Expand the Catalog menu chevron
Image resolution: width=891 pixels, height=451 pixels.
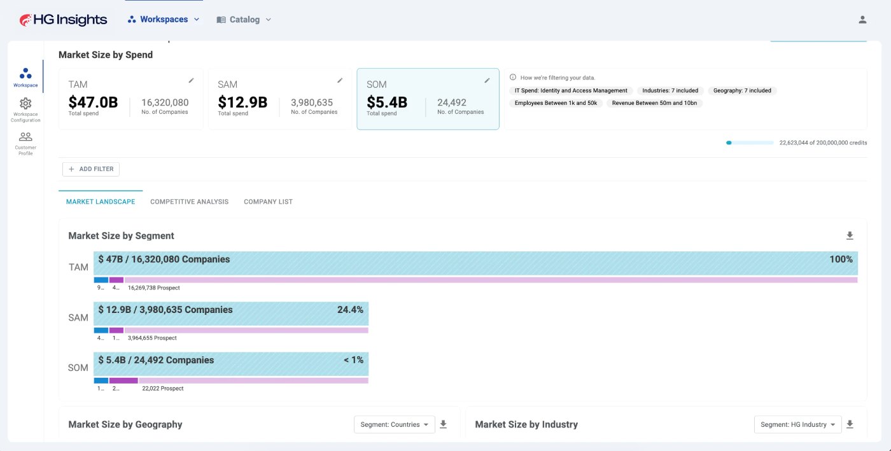pyautogui.click(x=268, y=20)
